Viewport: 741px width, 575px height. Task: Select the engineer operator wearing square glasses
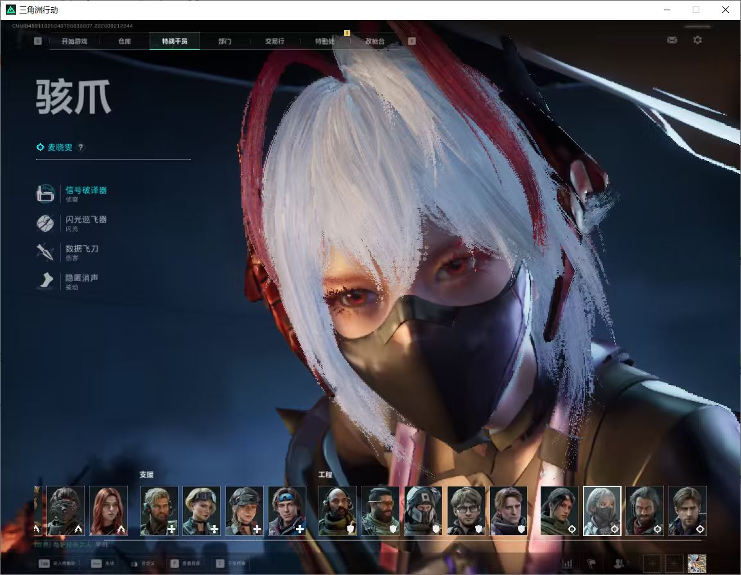466,511
